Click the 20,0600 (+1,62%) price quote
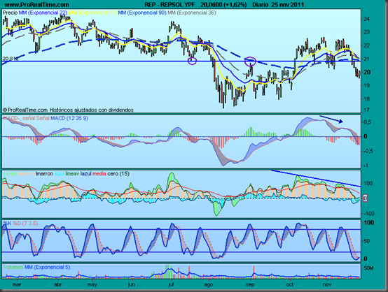 [x=223, y=4]
